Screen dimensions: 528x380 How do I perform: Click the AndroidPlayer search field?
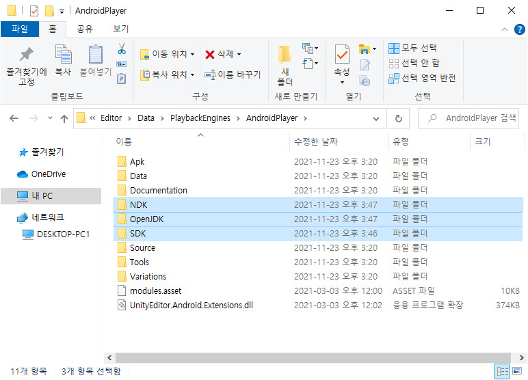tap(468, 118)
